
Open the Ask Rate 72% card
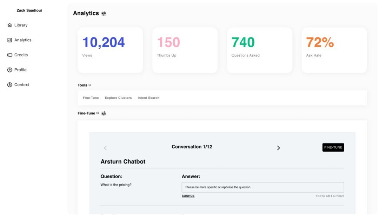pyautogui.click(x=334, y=50)
